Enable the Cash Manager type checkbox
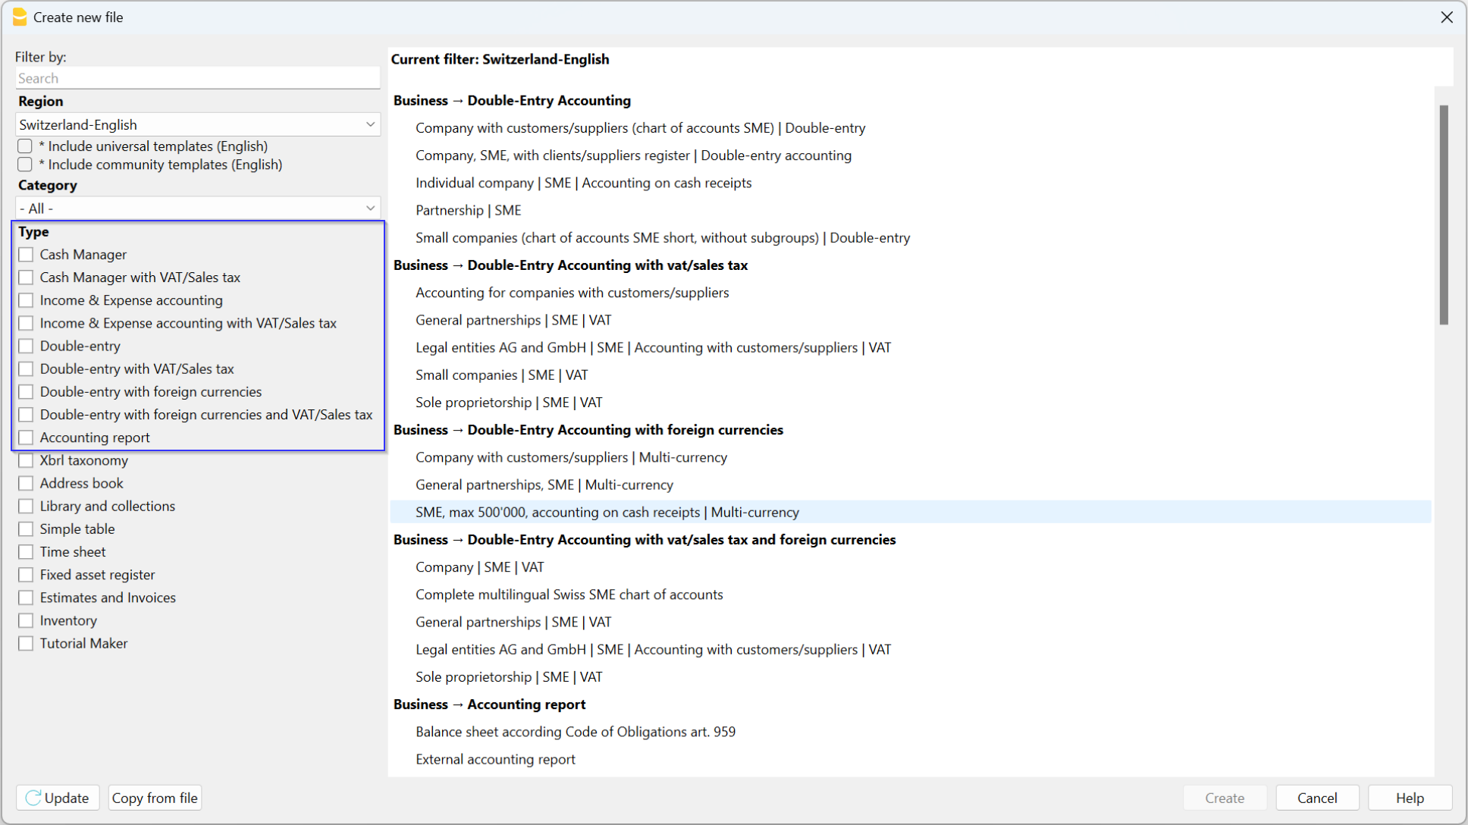 (x=27, y=255)
